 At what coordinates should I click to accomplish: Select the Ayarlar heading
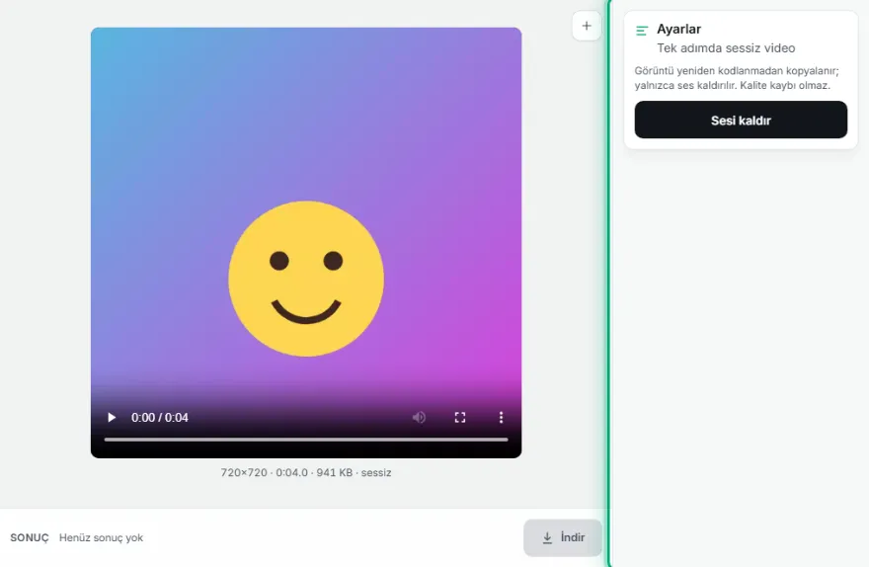point(679,29)
